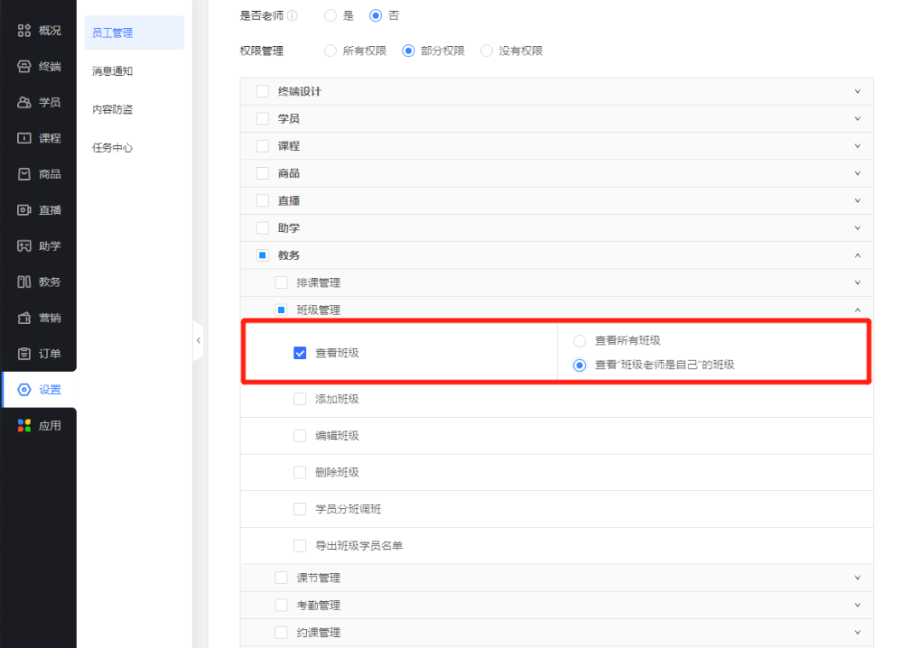Select 查看所有班级 option
Viewport: 921px width, 648px height.
click(580, 339)
